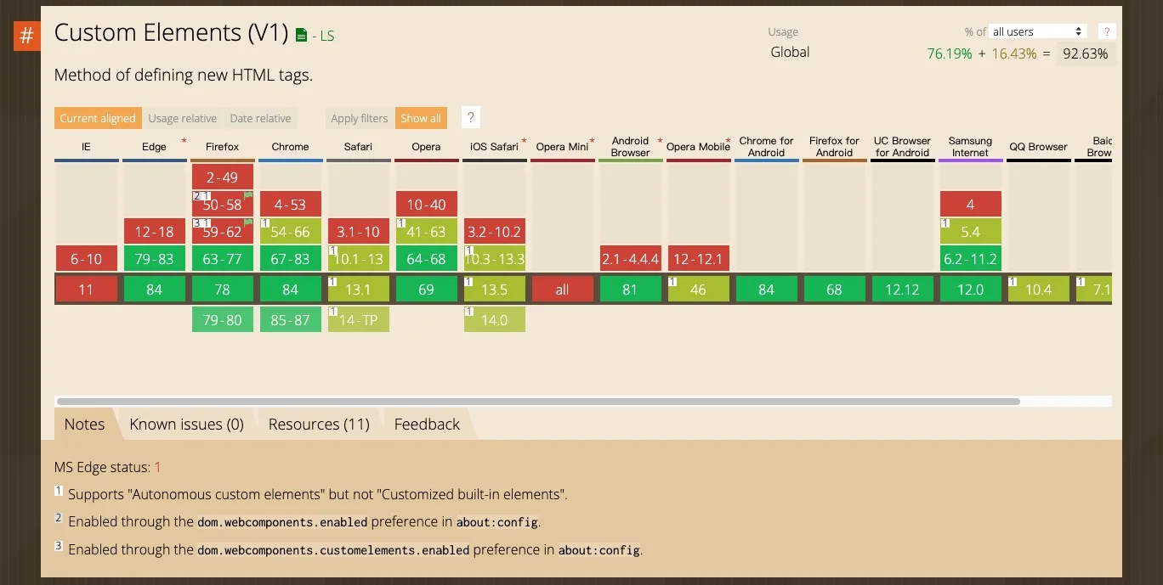This screenshot has width=1163, height=585.
Task: Click the iOS Safari 14.0 cell
Action: tap(494, 320)
